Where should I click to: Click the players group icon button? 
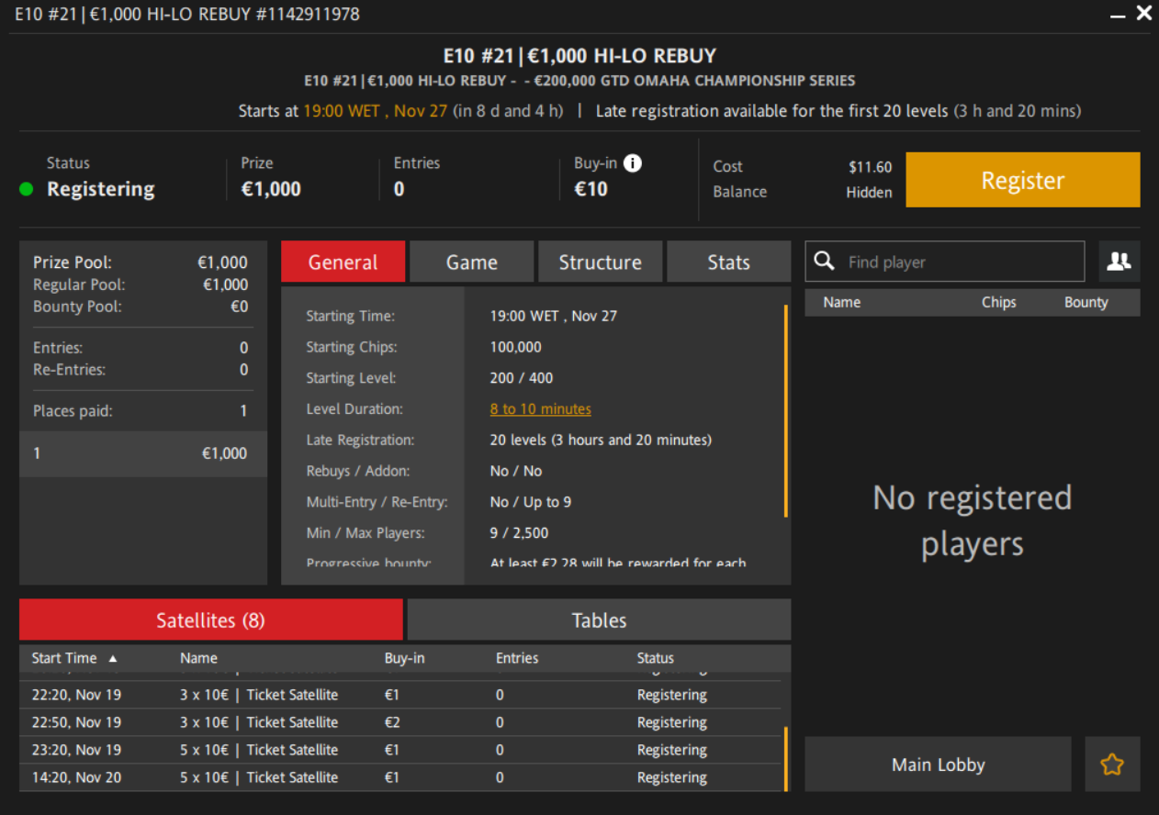coord(1119,262)
